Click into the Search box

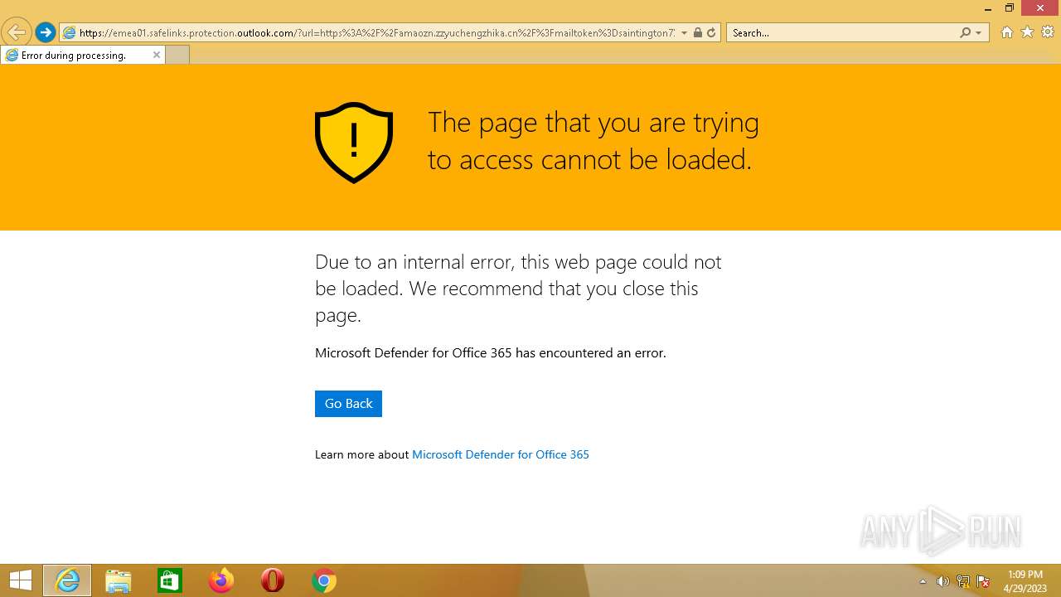point(843,33)
